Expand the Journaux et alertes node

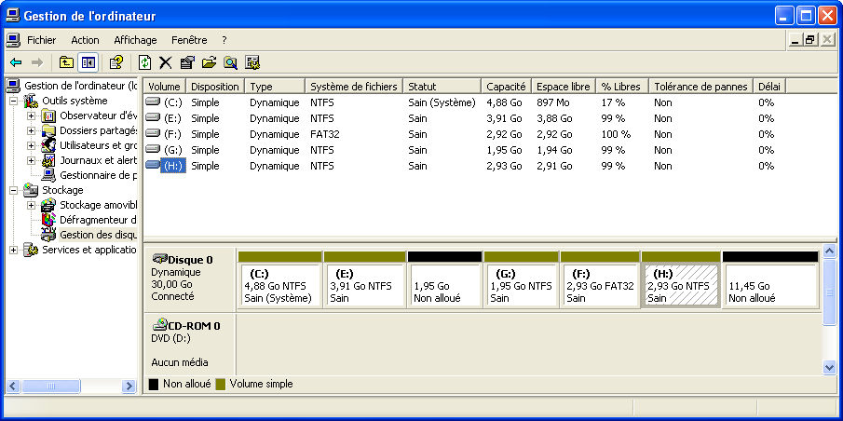31,160
